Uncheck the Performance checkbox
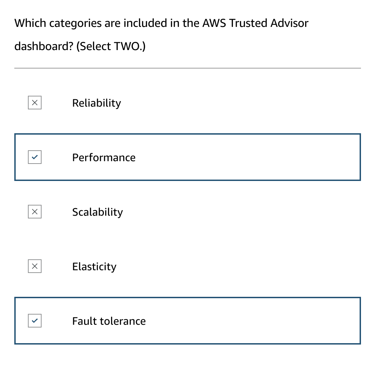 (x=35, y=157)
